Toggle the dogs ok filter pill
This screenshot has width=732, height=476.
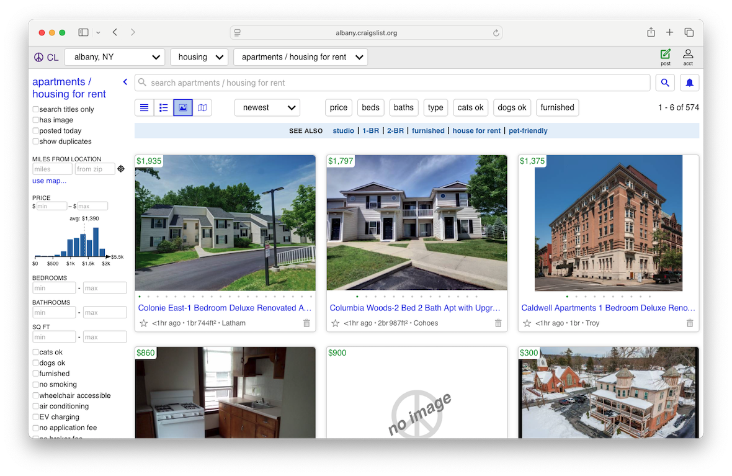(512, 107)
